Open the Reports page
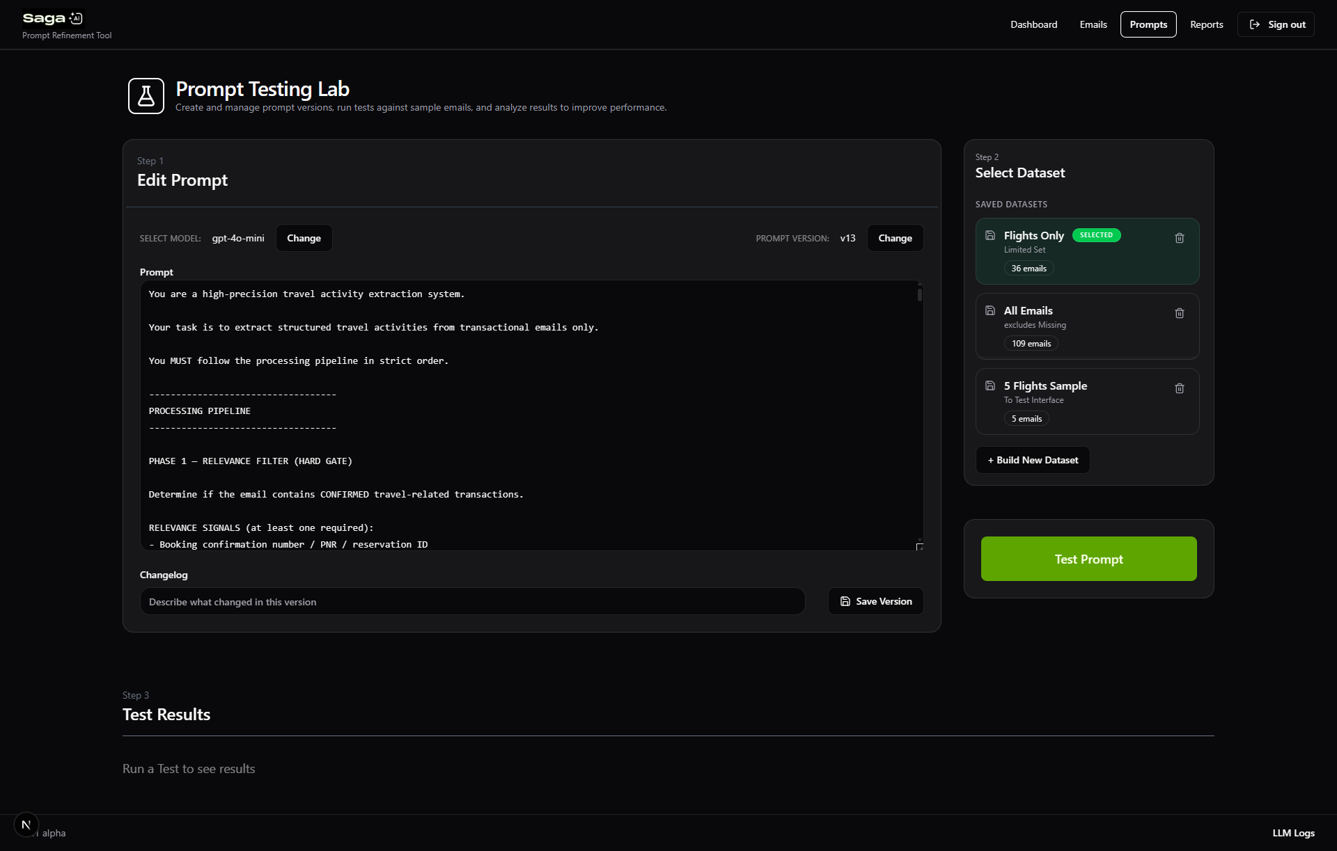This screenshot has height=851, width=1337. [1206, 24]
